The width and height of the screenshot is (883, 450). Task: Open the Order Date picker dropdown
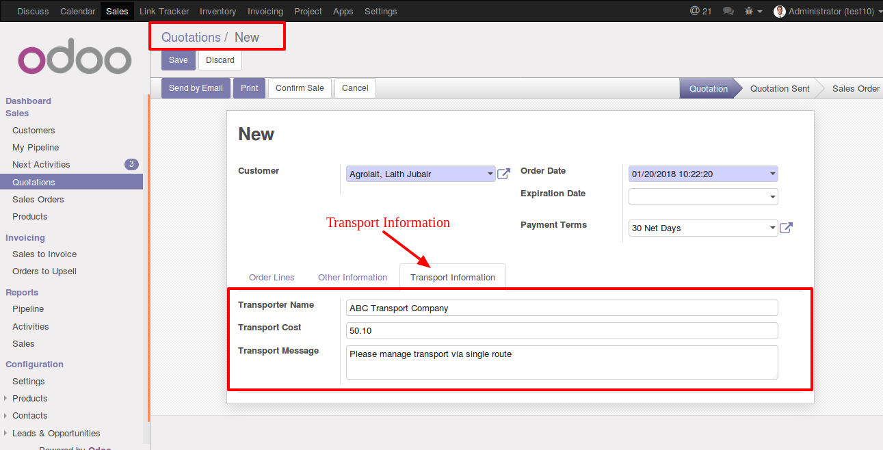pyautogui.click(x=772, y=174)
